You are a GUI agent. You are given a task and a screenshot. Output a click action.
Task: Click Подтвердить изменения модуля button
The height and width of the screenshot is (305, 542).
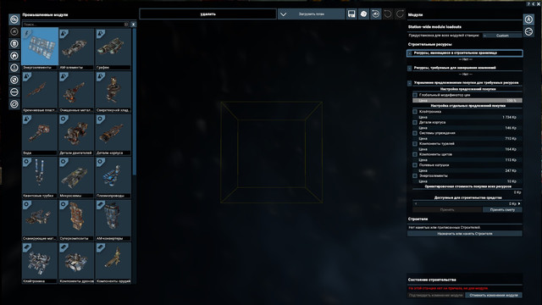[x=435, y=296]
